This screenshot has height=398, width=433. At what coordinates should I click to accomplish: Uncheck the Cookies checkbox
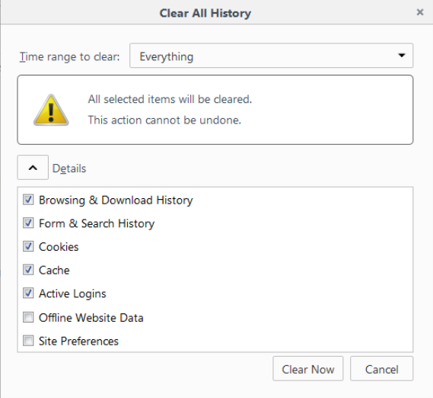click(28, 246)
